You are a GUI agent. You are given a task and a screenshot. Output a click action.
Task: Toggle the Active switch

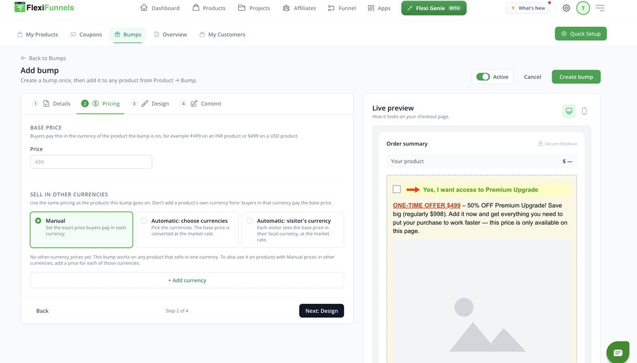coord(483,77)
